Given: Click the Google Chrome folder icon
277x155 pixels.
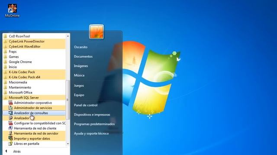Looking at the screenshot, I should tap(5, 62).
